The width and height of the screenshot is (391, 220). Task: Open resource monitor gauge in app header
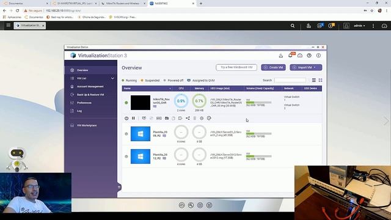300,56
